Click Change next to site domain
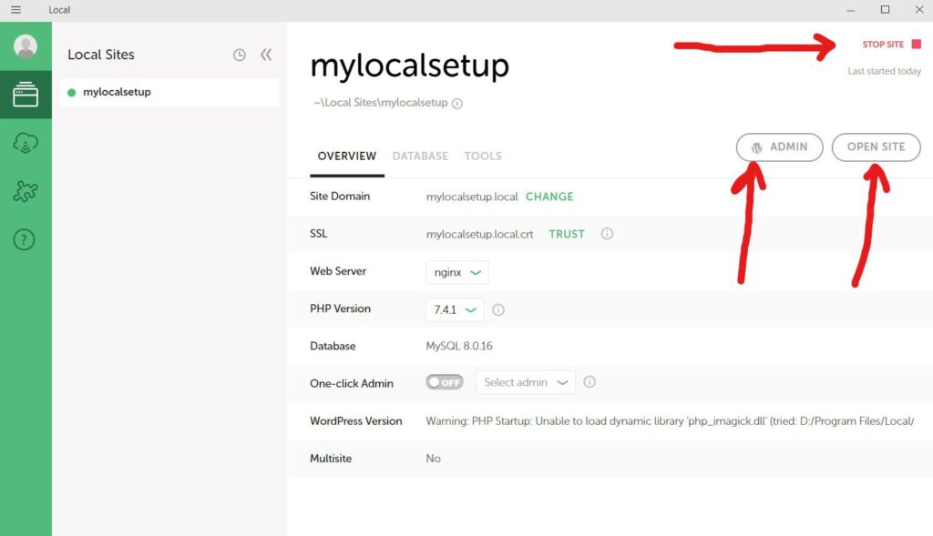This screenshot has width=933, height=536. (x=549, y=197)
